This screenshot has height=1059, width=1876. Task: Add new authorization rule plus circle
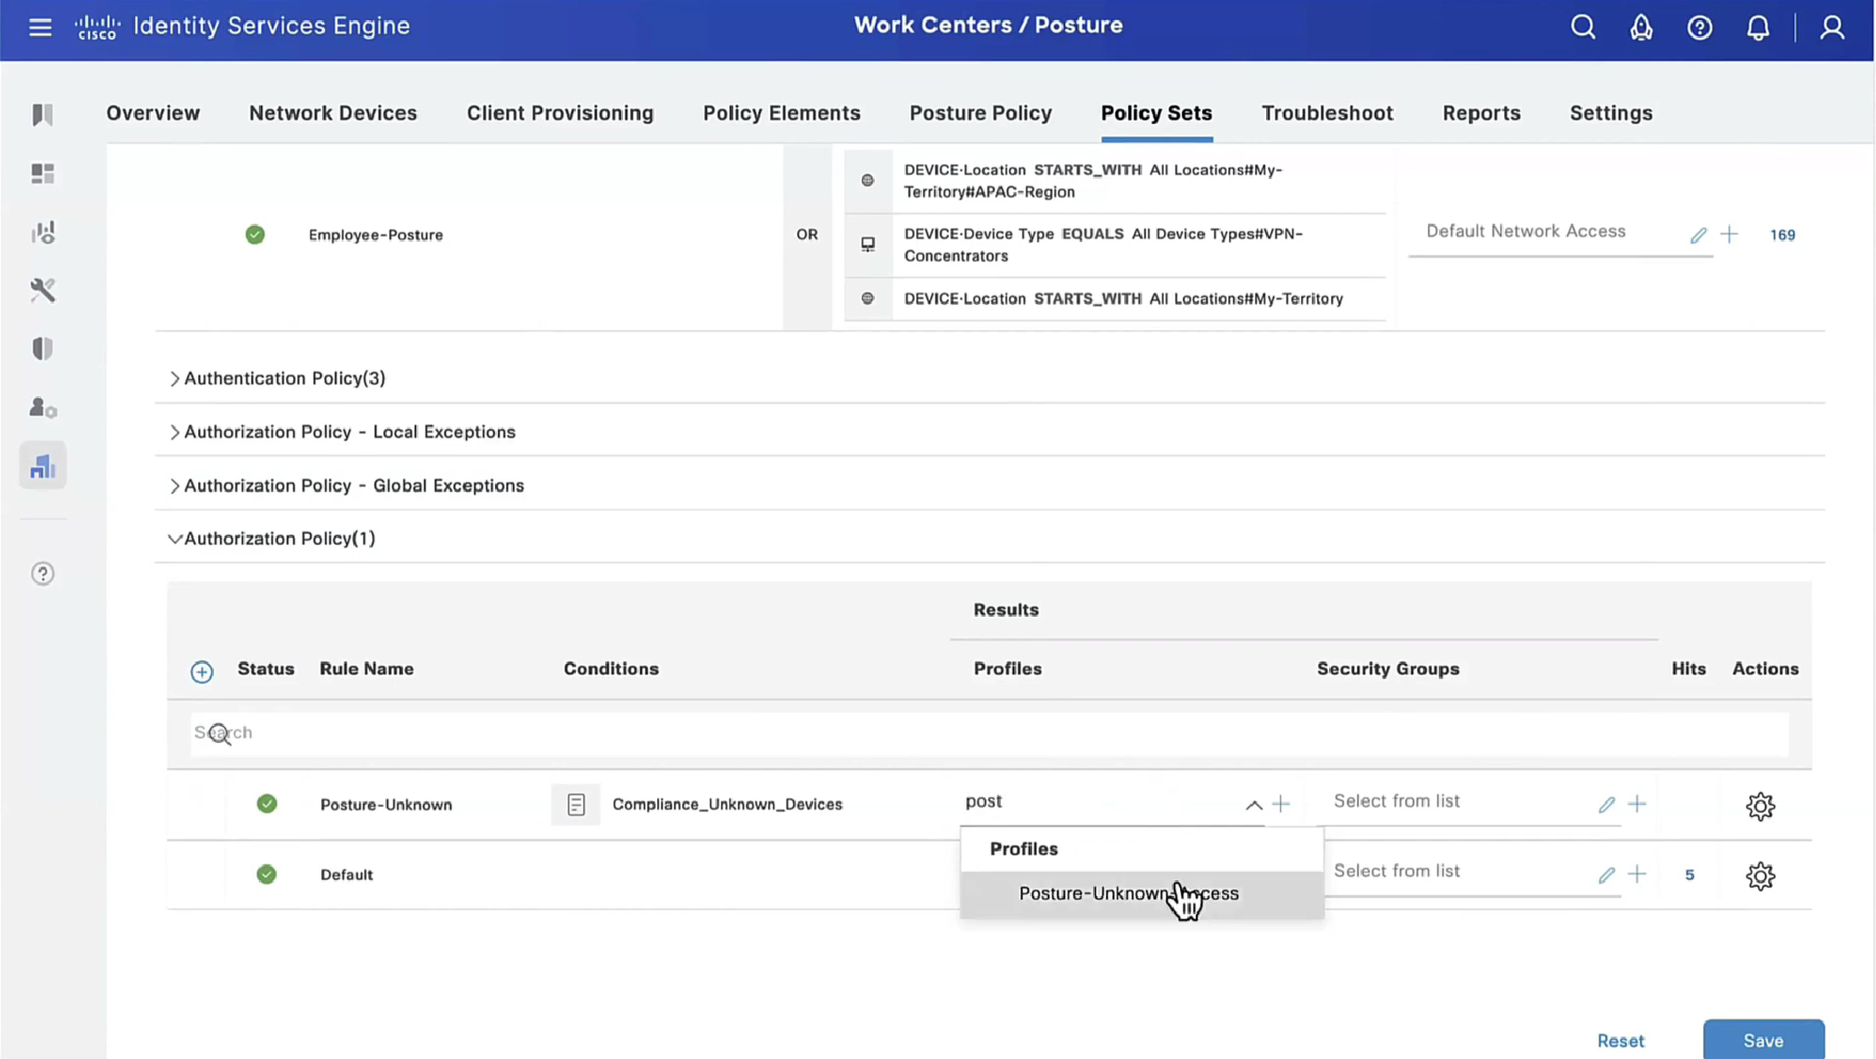(x=202, y=671)
